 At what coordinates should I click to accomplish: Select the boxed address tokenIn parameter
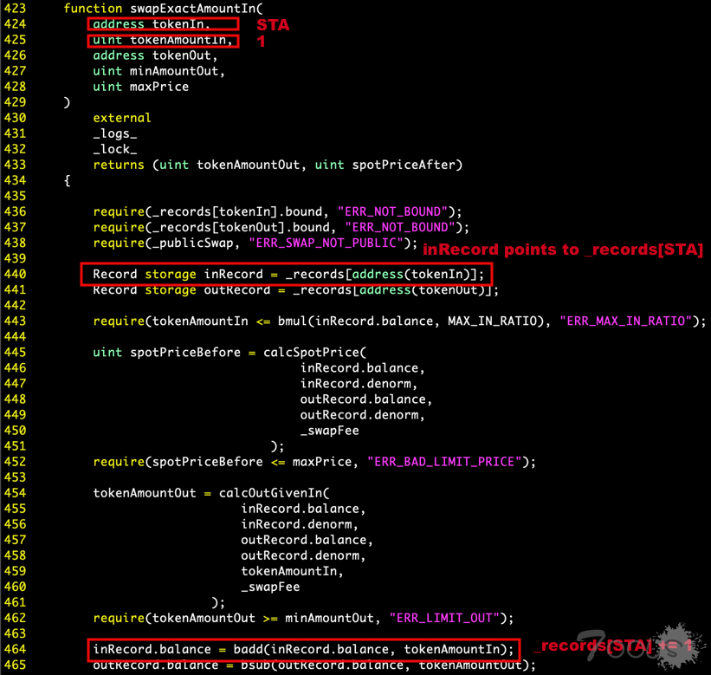(163, 24)
